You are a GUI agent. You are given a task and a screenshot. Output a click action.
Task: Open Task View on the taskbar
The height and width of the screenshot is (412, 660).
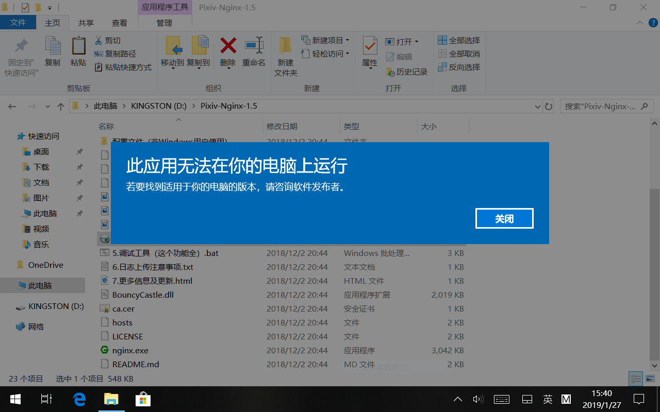[46, 399]
